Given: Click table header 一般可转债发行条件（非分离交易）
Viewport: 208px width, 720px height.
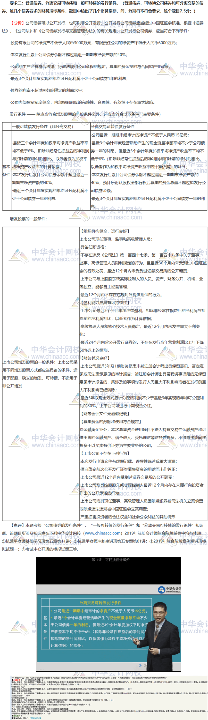Looking at the screenshot, I should [43, 127].
